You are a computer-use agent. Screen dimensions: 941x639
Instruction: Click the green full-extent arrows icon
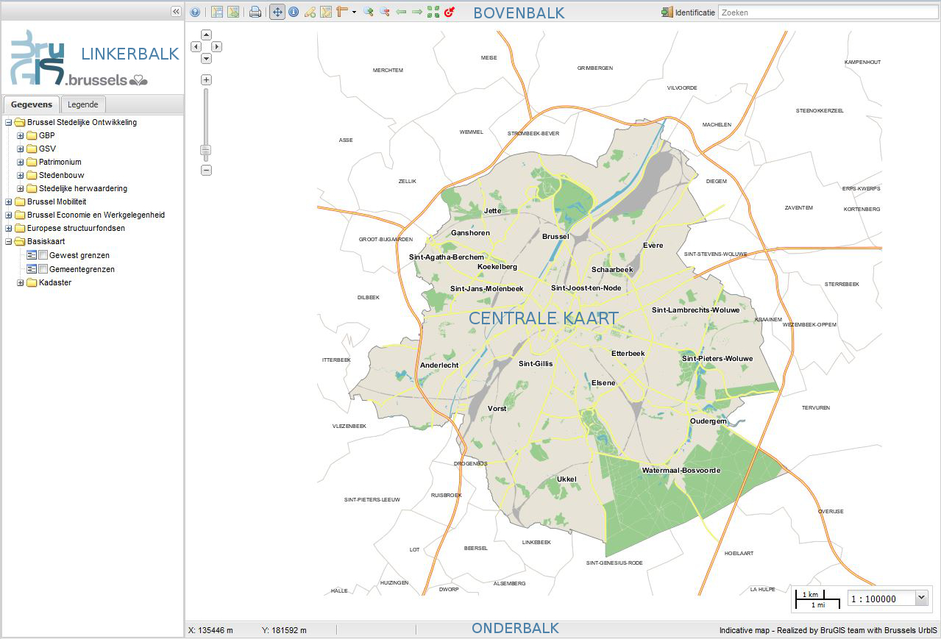click(433, 12)
